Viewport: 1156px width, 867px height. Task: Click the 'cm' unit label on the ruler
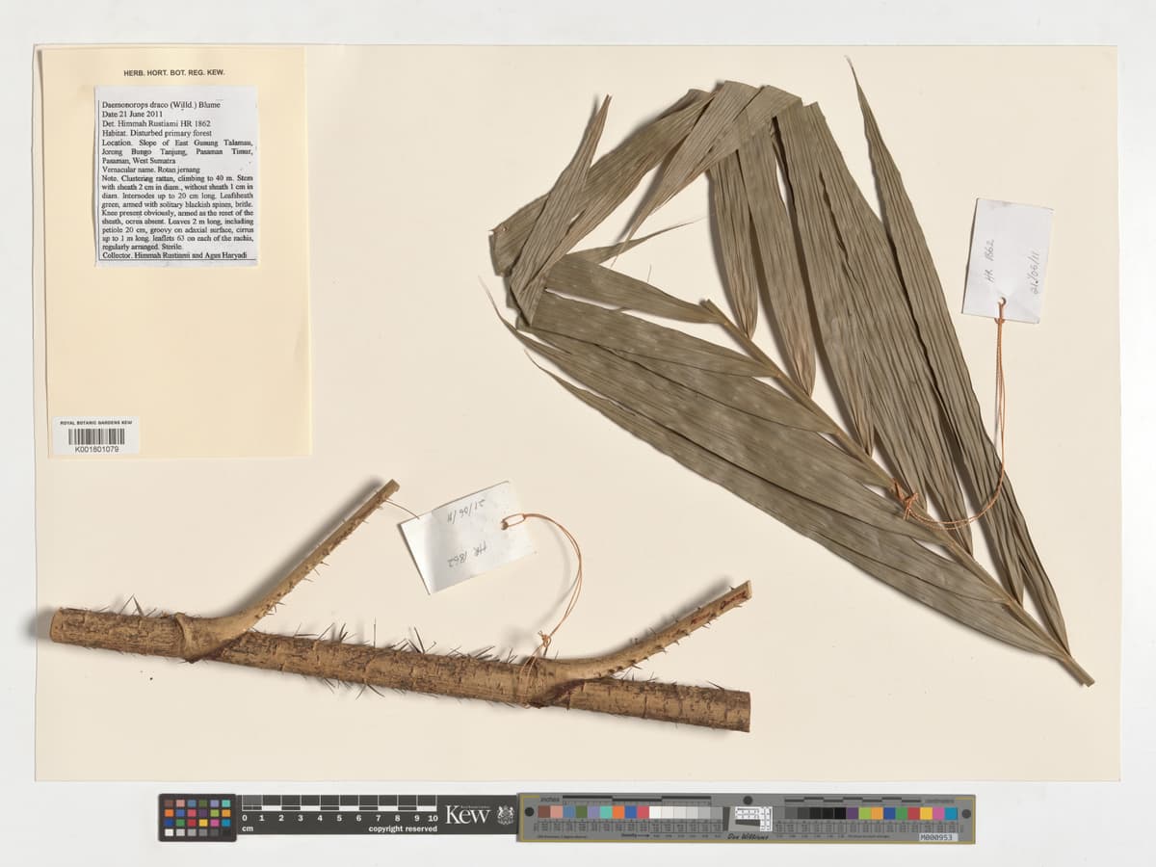coord(248,829)
